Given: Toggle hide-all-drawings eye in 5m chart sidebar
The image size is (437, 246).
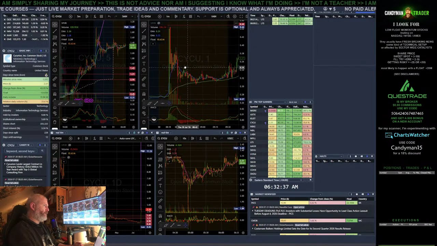Looking at the screenshot, I should (x=55, y=114).
